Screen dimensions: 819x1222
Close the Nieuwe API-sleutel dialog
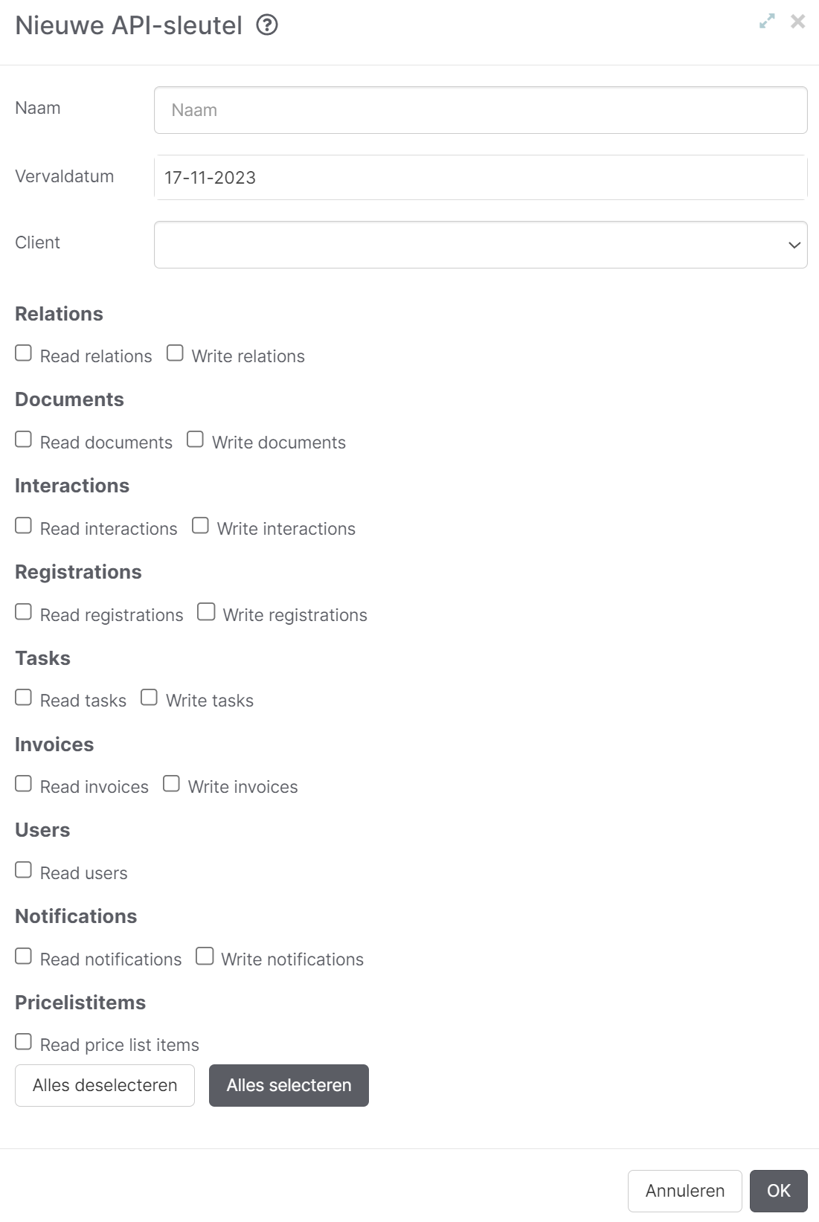(798, 22)
